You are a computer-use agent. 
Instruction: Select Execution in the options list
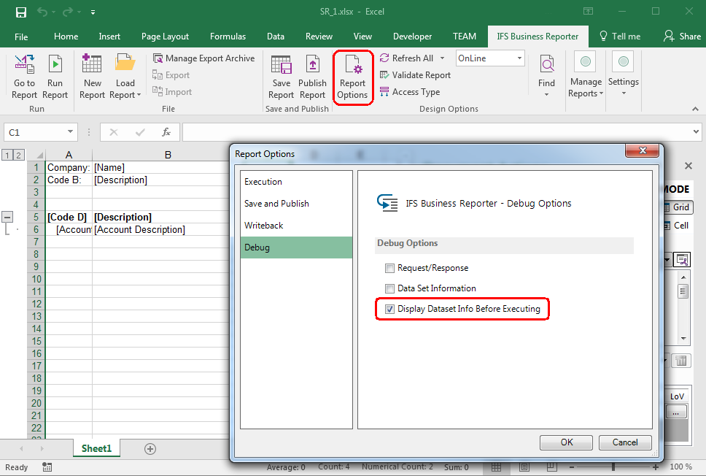pos(296,182)
